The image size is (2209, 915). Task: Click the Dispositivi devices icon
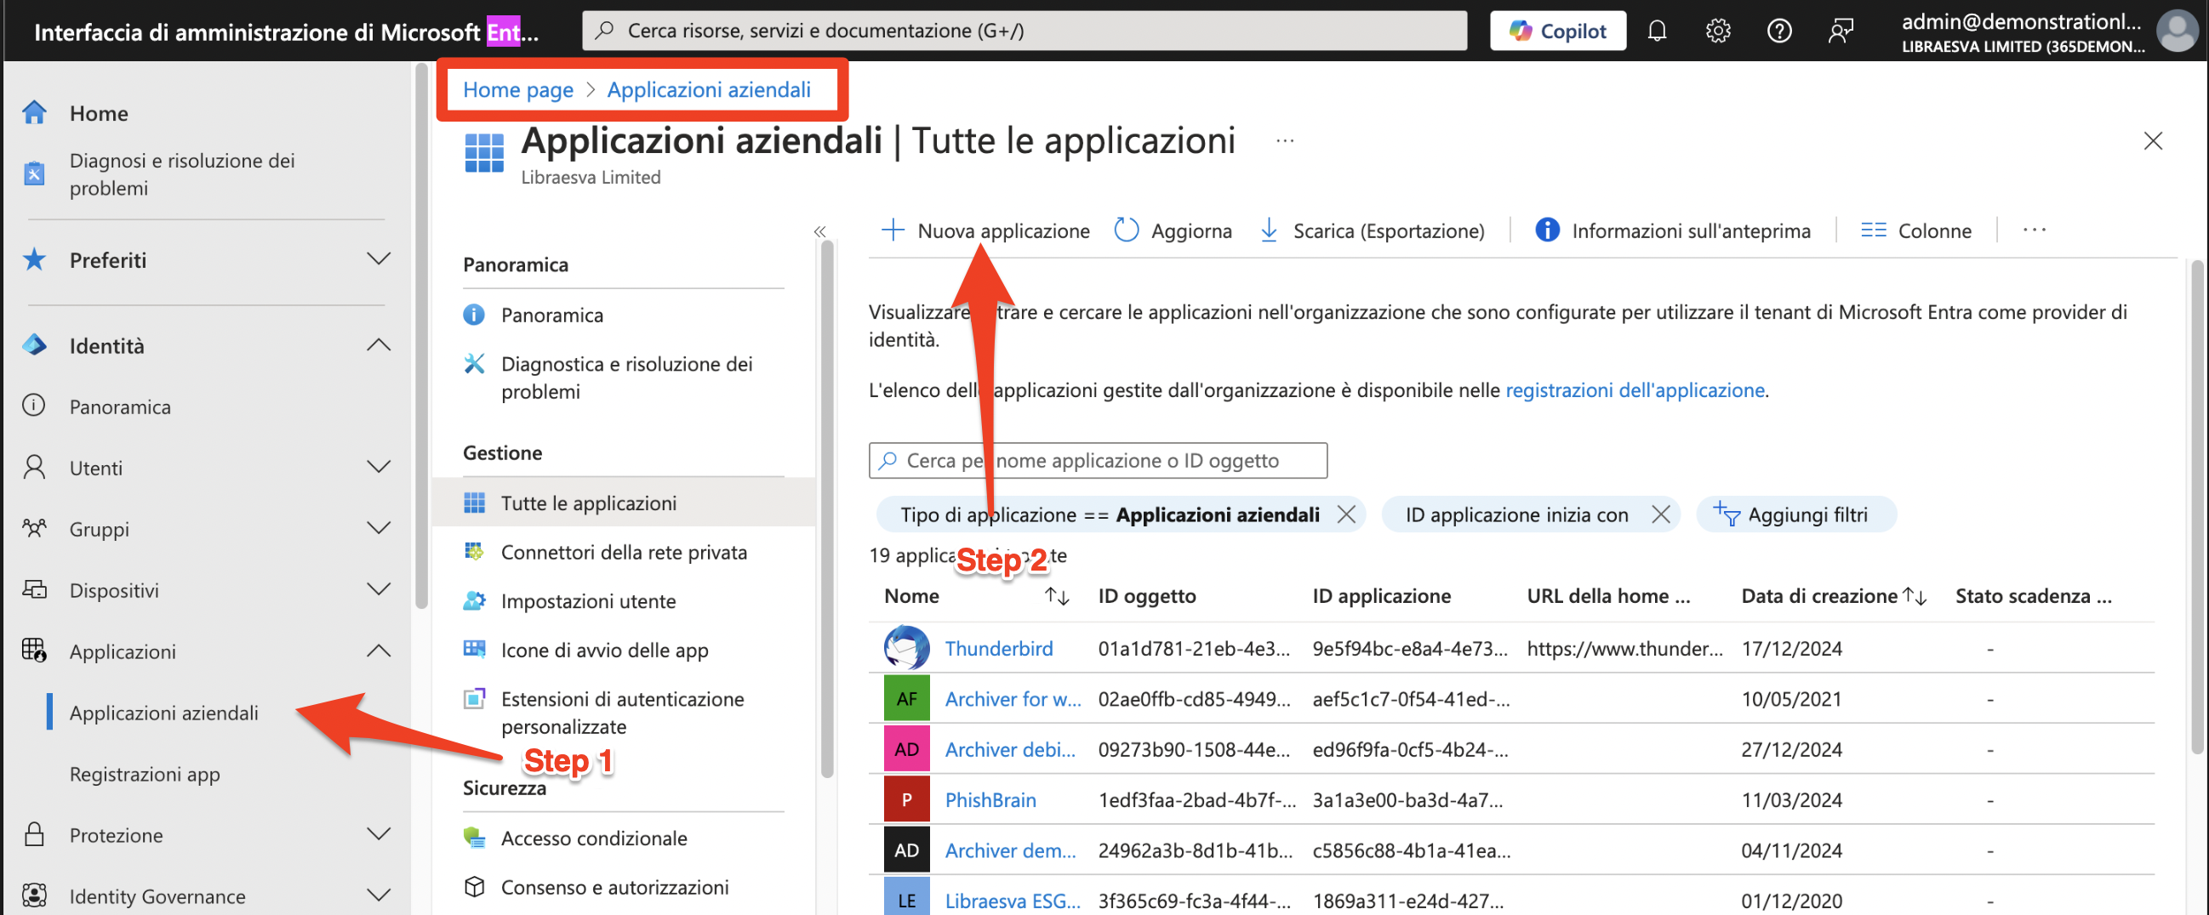pos(34,590)
